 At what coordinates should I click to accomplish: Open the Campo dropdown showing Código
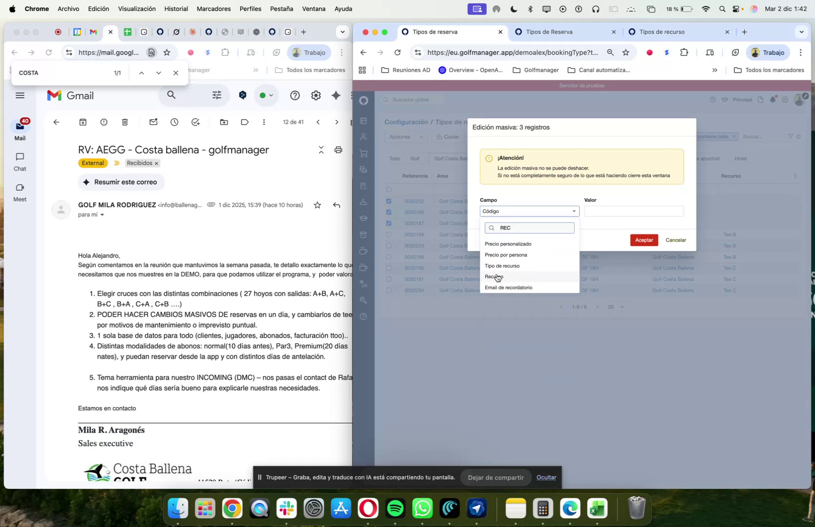click(x=529, y=211)
